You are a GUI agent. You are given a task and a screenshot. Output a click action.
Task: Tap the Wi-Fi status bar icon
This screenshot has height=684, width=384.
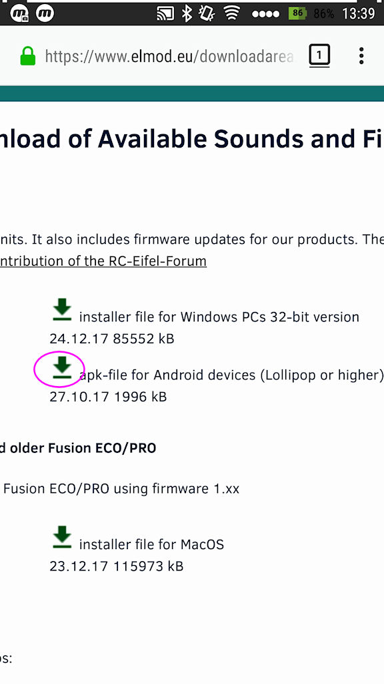tap(232, 14)
